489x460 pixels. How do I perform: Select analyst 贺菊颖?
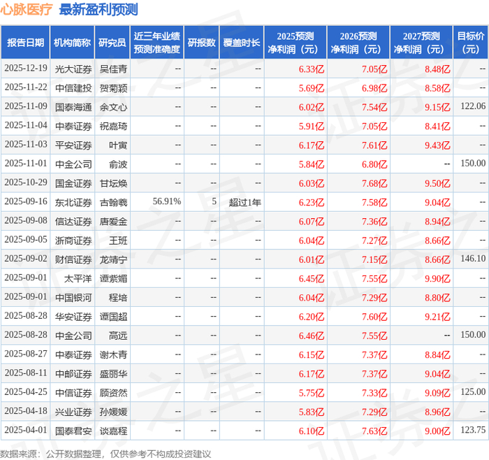113,88
